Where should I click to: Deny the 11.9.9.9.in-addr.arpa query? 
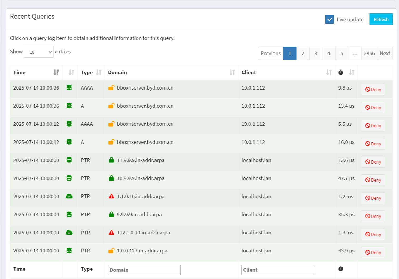373,162
